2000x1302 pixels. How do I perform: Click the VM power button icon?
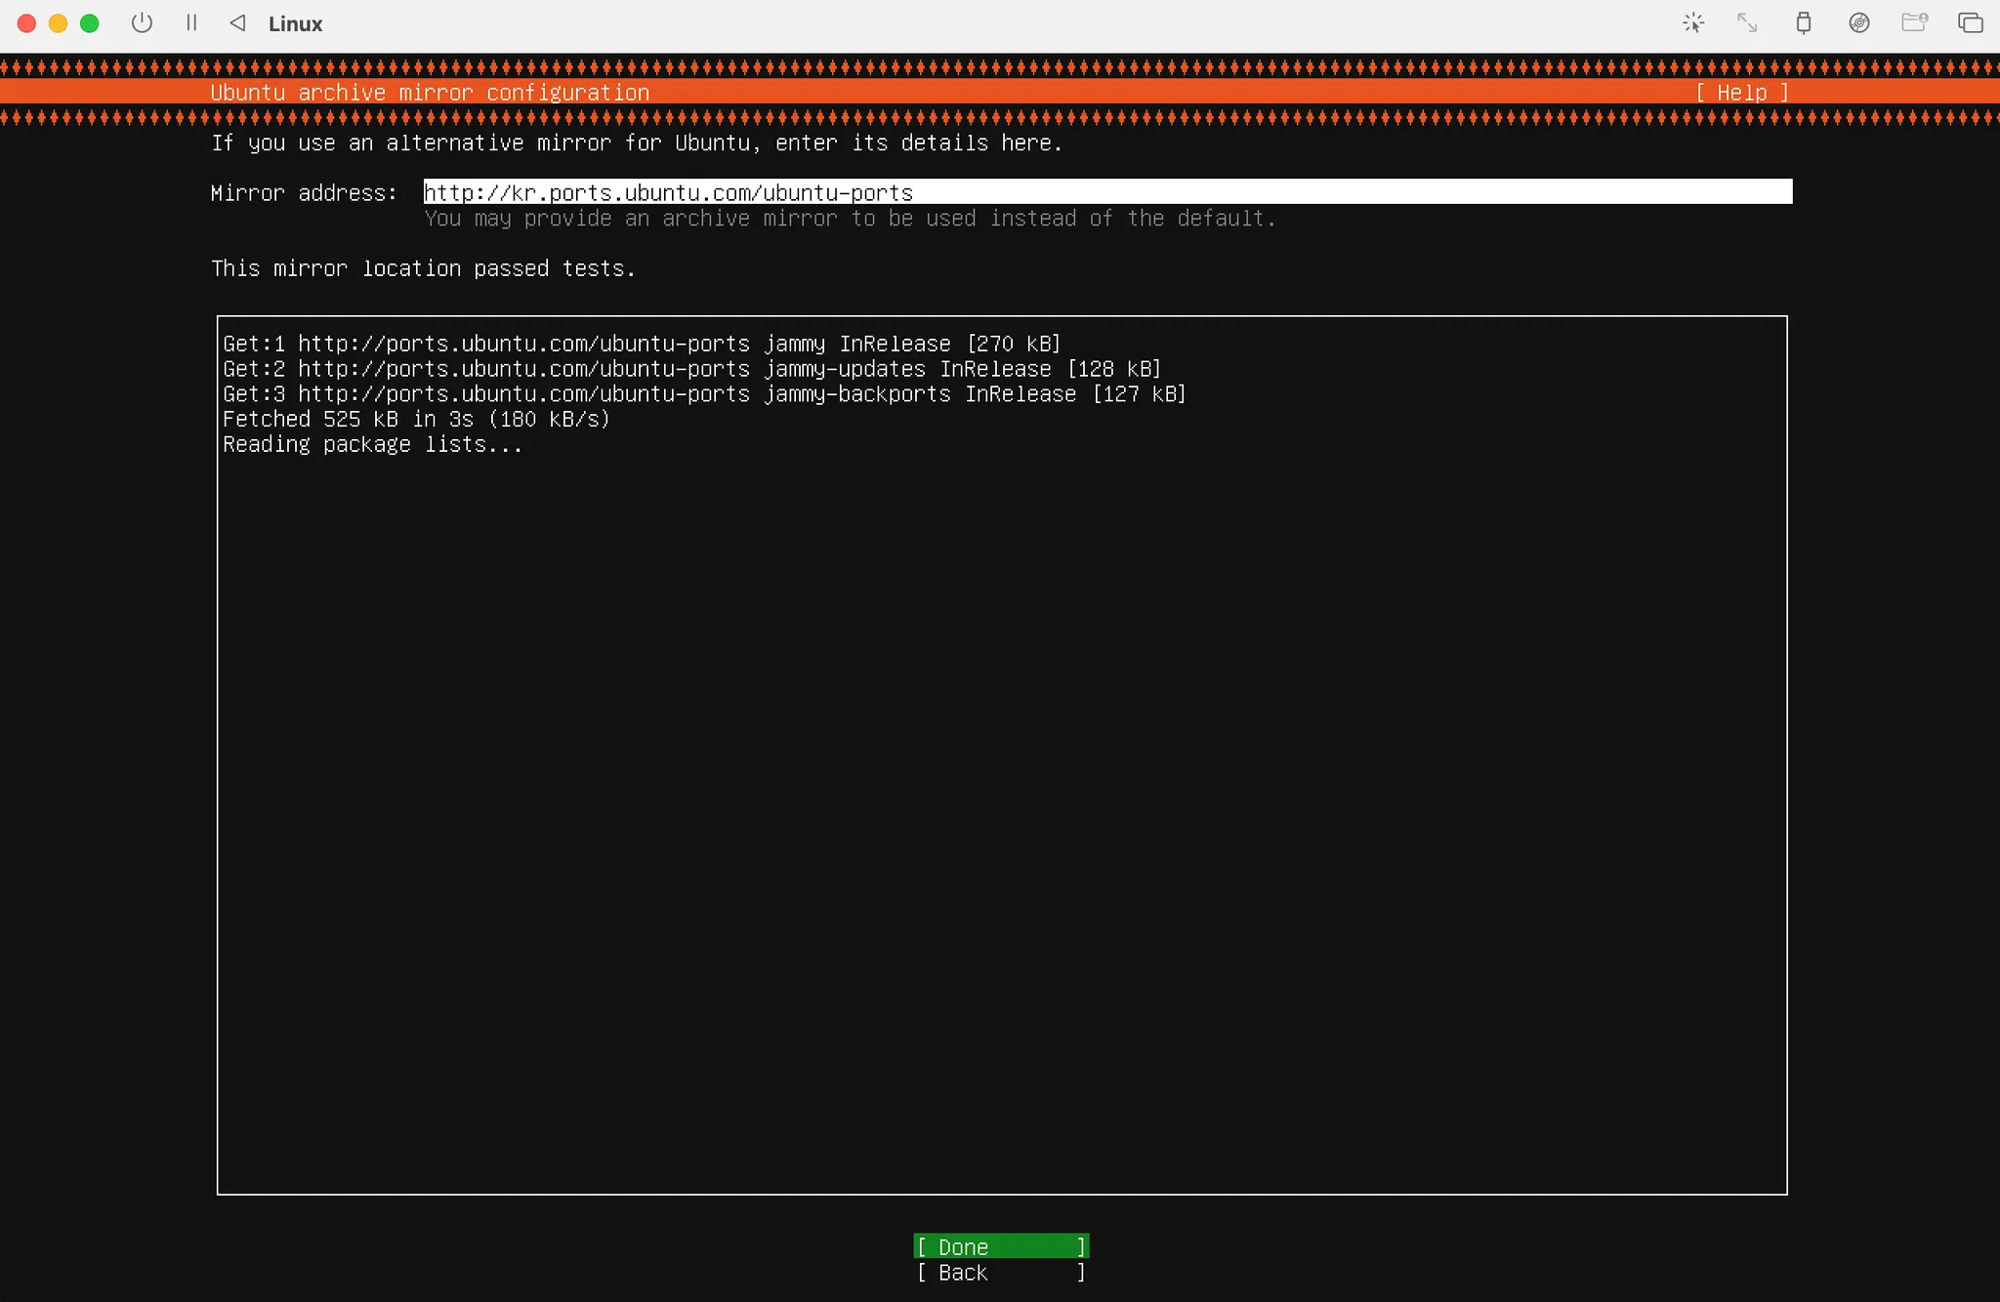pyautogui.click(x=142, y=22)
